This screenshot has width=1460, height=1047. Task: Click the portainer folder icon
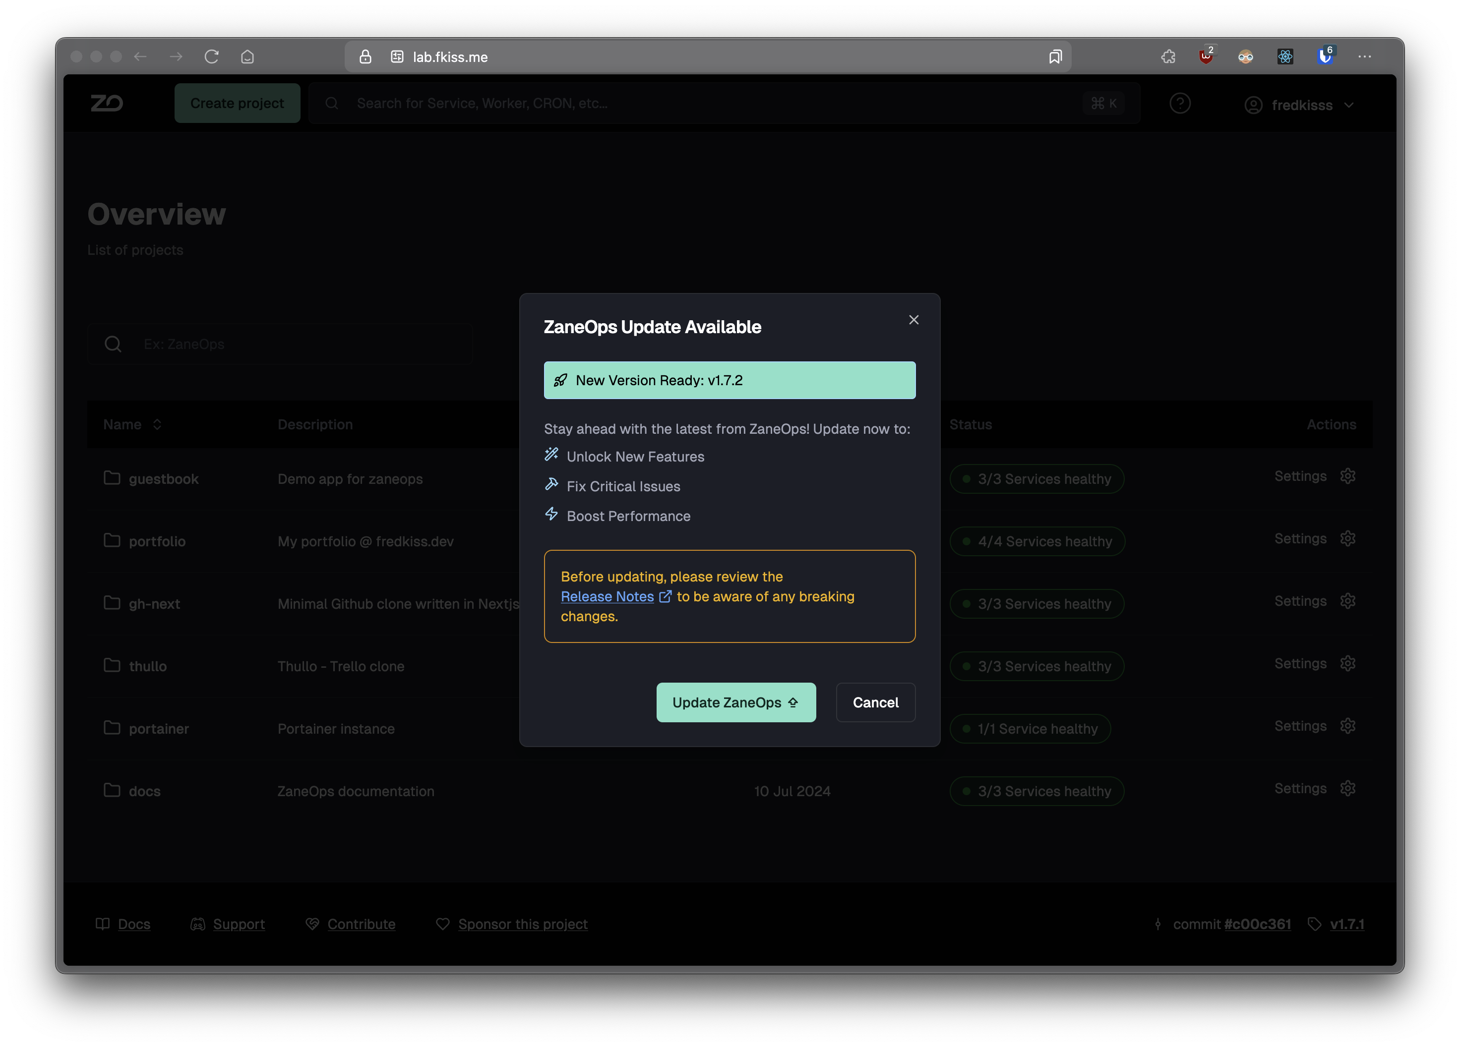click(x=112, y=727)
